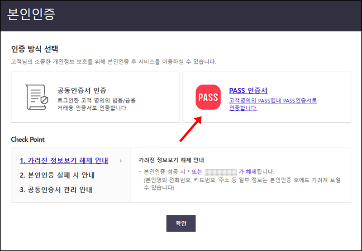Click the red PASS app icon
362x251 pixels.
[x=208, y=97]
